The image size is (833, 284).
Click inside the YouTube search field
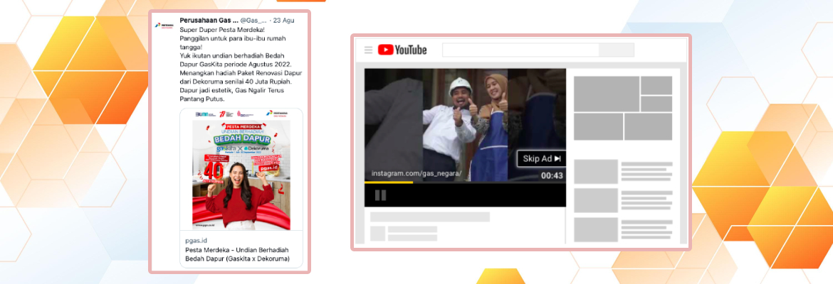click(x=520, y=50)
